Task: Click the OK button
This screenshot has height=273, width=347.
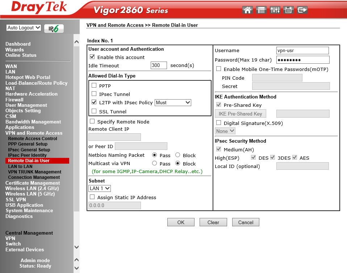Action: [x=181, y=222]
